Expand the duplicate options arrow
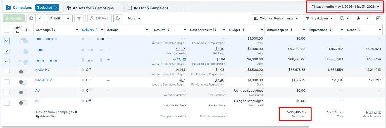Viewport: 386px width, 128px height. coord(40,18)
